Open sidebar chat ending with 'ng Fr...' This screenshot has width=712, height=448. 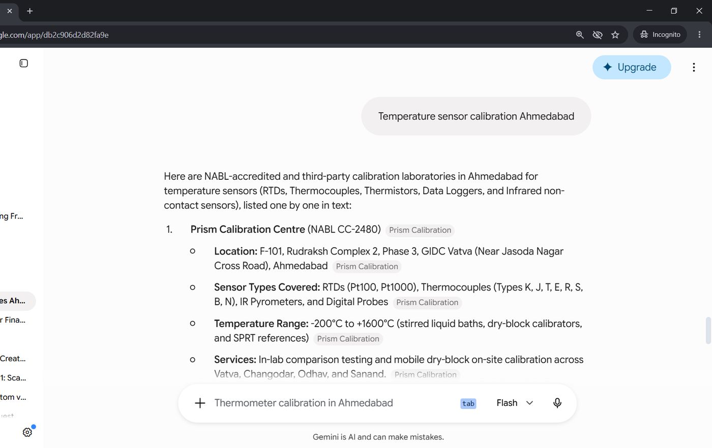tap(12, 216)
